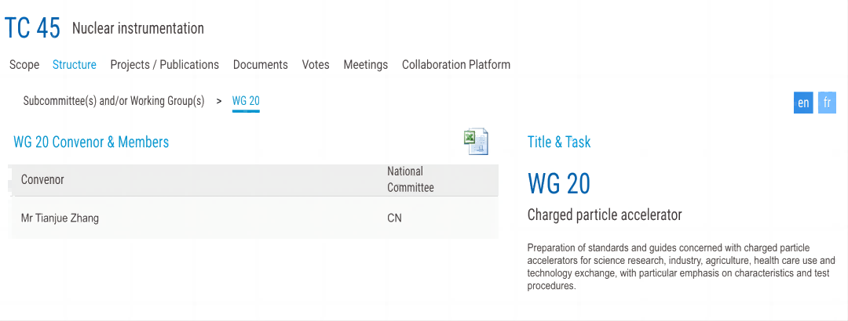Click the Nuclear instrumentation subtitle
The image size is (848, 321).
[x=138, y=29]
